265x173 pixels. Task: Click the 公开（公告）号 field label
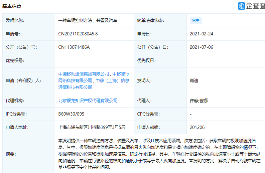tap(21, 47)
